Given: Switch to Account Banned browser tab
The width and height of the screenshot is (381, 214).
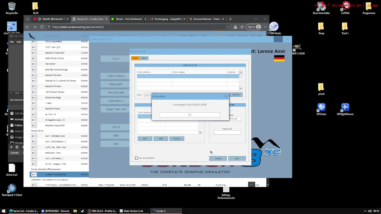Looking at the screenshot, I should (207, 19).
